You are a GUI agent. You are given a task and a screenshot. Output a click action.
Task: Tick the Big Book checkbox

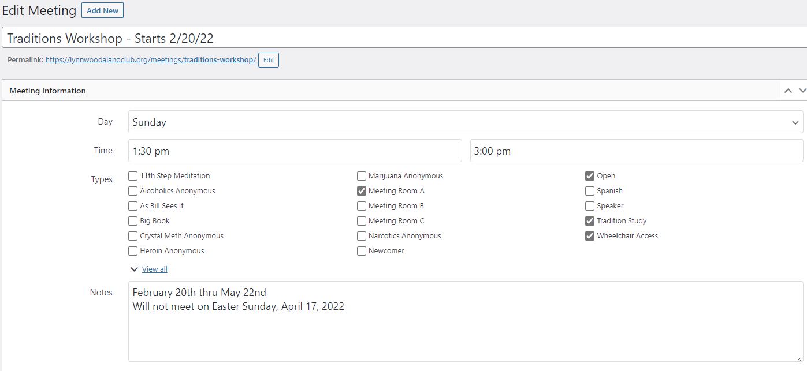click(133, 221)
